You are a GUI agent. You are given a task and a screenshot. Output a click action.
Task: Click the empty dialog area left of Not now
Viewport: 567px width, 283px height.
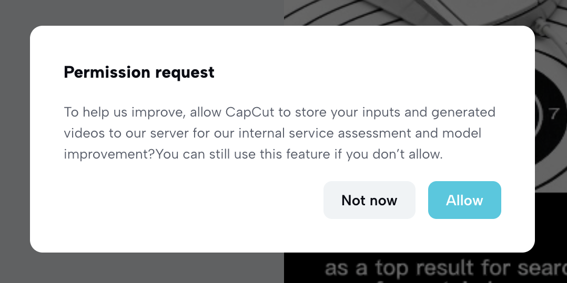(184, 200)
